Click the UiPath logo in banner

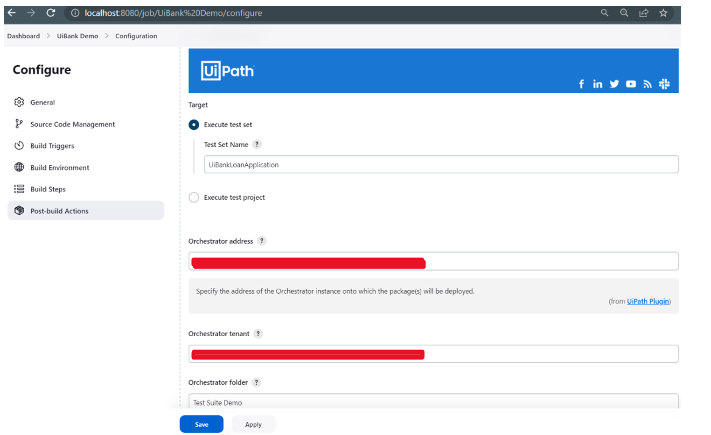[228, 71]
